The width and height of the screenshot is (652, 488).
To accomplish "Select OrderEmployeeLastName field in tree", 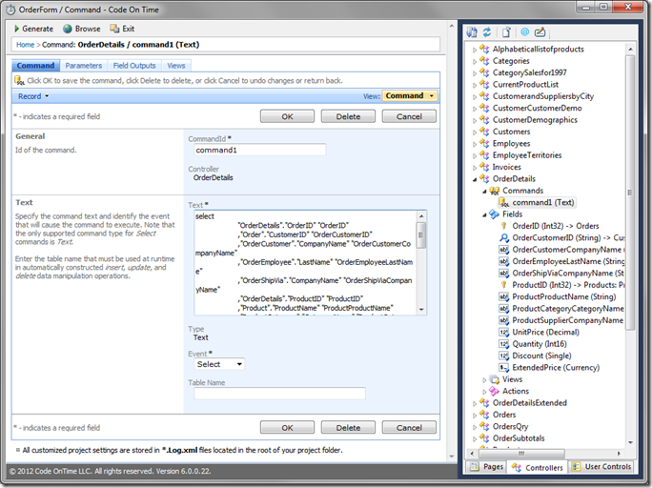I will click(x=568, y=261).
